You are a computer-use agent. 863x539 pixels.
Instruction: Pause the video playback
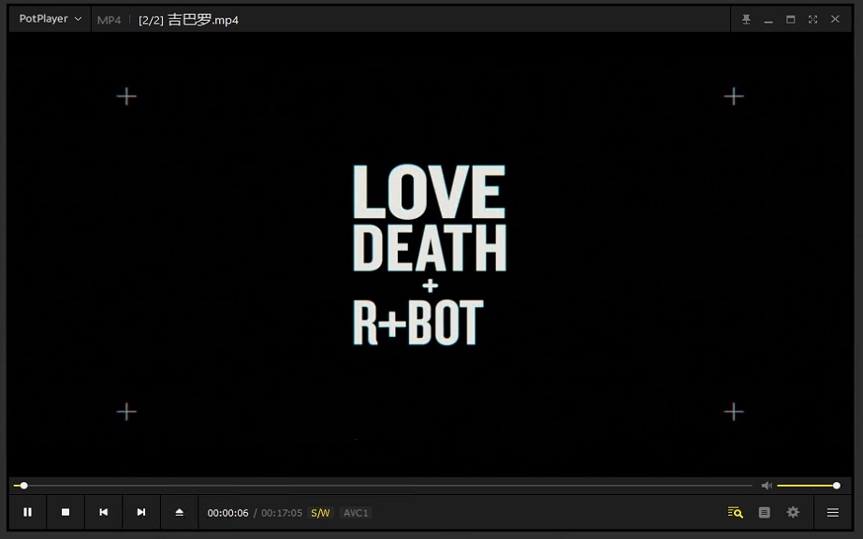(28, 512)
